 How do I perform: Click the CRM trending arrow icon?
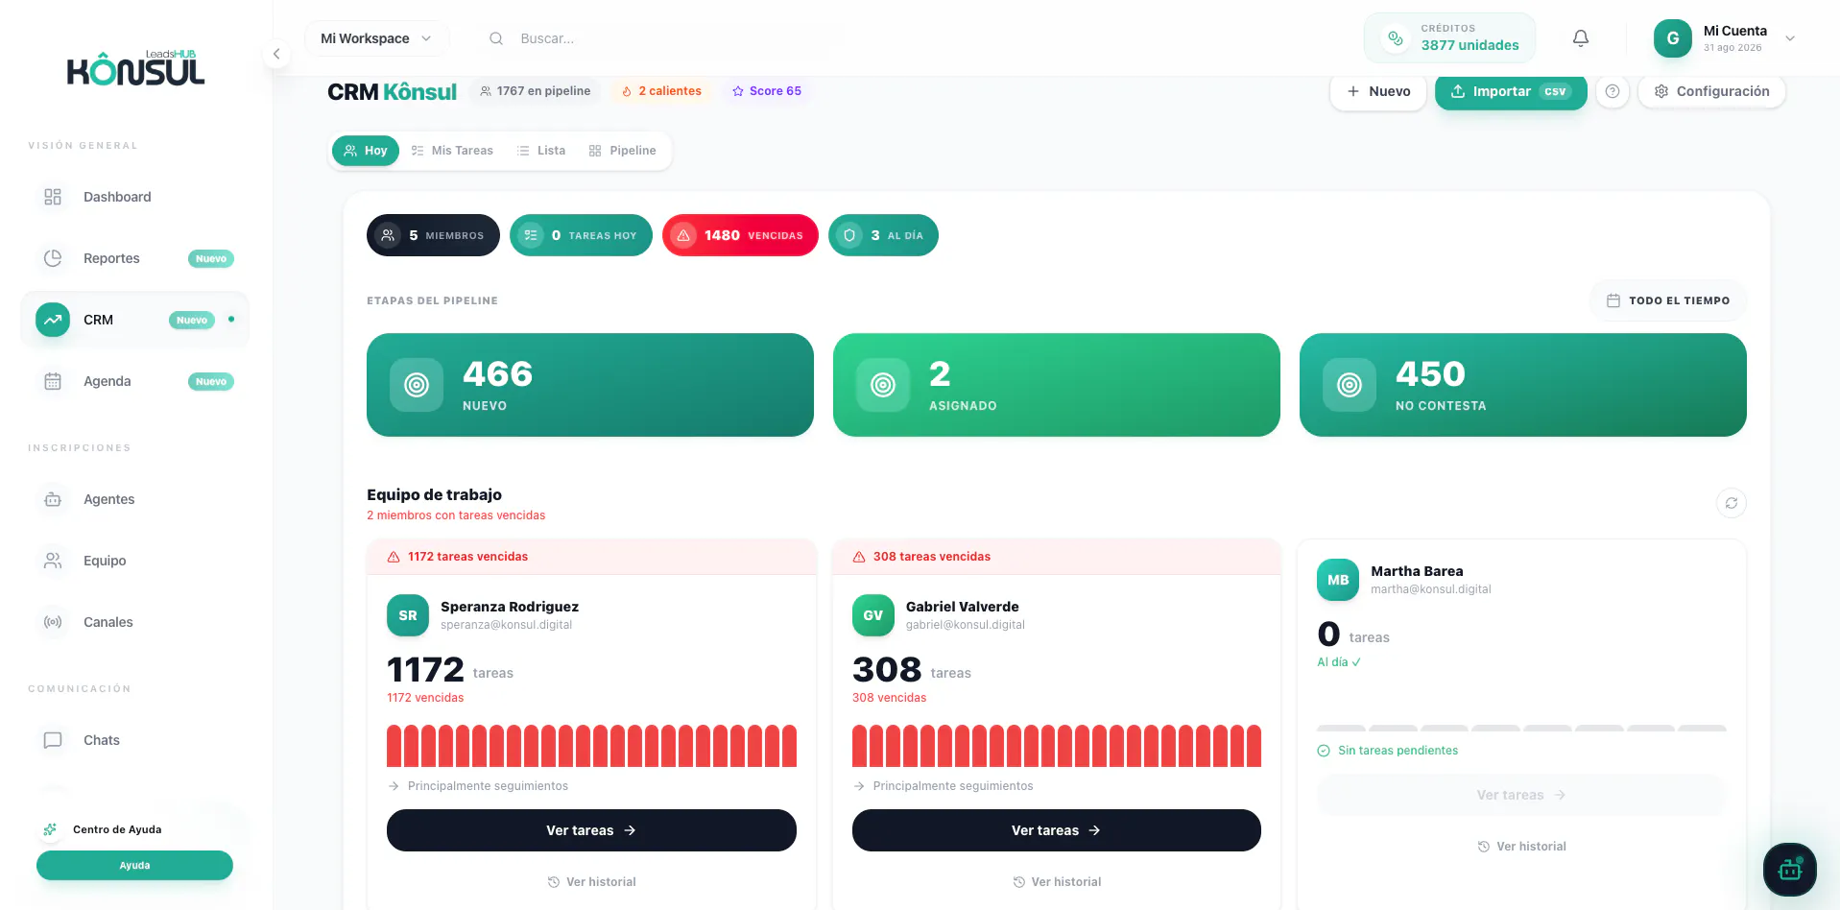[53, 320]
